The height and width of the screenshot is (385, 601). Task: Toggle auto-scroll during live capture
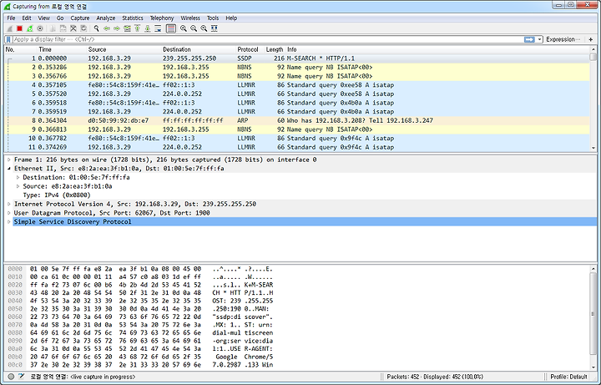pos(158,28)
